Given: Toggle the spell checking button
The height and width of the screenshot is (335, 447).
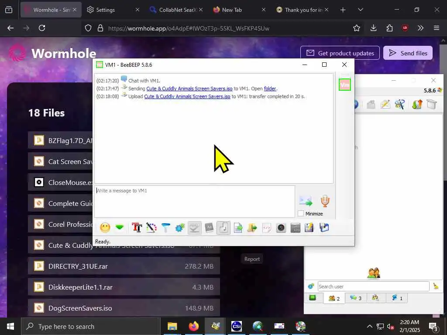Looking at the screenshot, I should point(194,228).
